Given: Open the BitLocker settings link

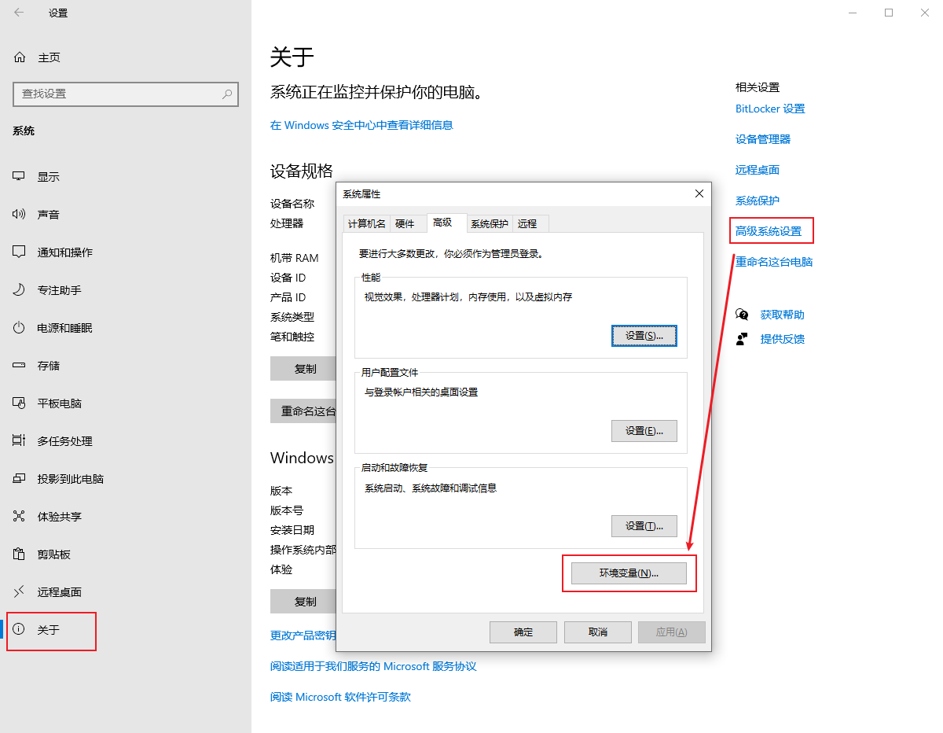Looking at the screenshot, I should pyautogui.click(x=770, y=109).
